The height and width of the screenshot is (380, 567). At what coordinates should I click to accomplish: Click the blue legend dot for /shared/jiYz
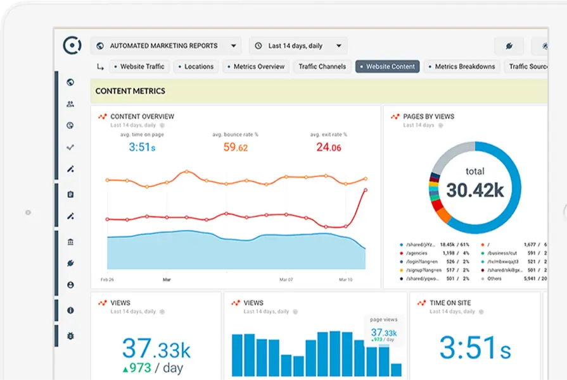pyautogui.click(x=402, y=245)
